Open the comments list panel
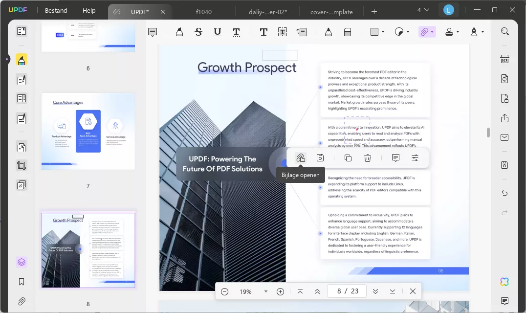This screenshot has width=526, height=313. (505, 301)
